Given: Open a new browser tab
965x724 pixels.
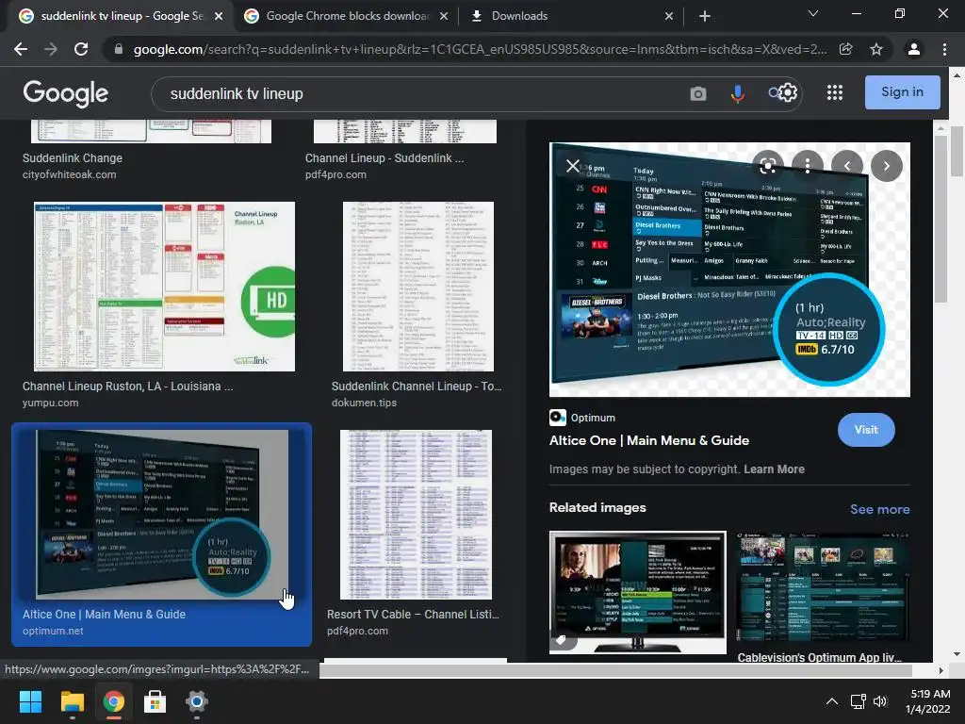Looking at the screenshot, I should tap(705, 16).
